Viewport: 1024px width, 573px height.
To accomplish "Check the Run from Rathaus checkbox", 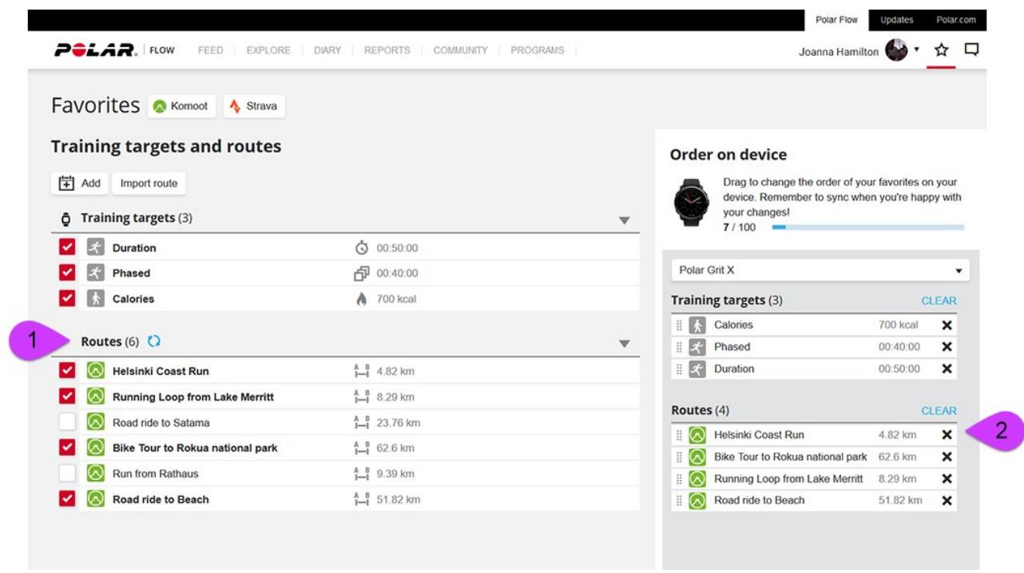I will point(67,473).
